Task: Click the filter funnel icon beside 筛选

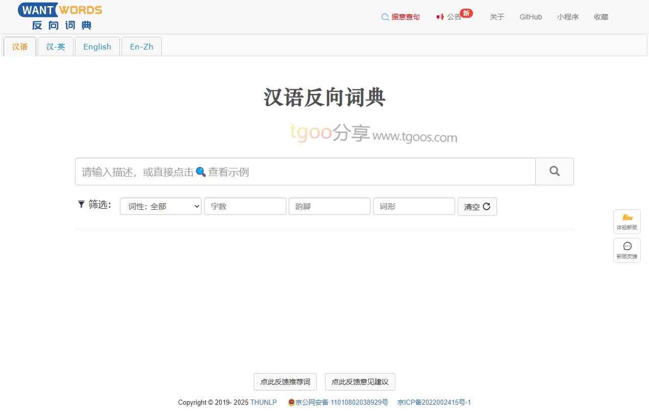Action: click(x=81, y=205)
